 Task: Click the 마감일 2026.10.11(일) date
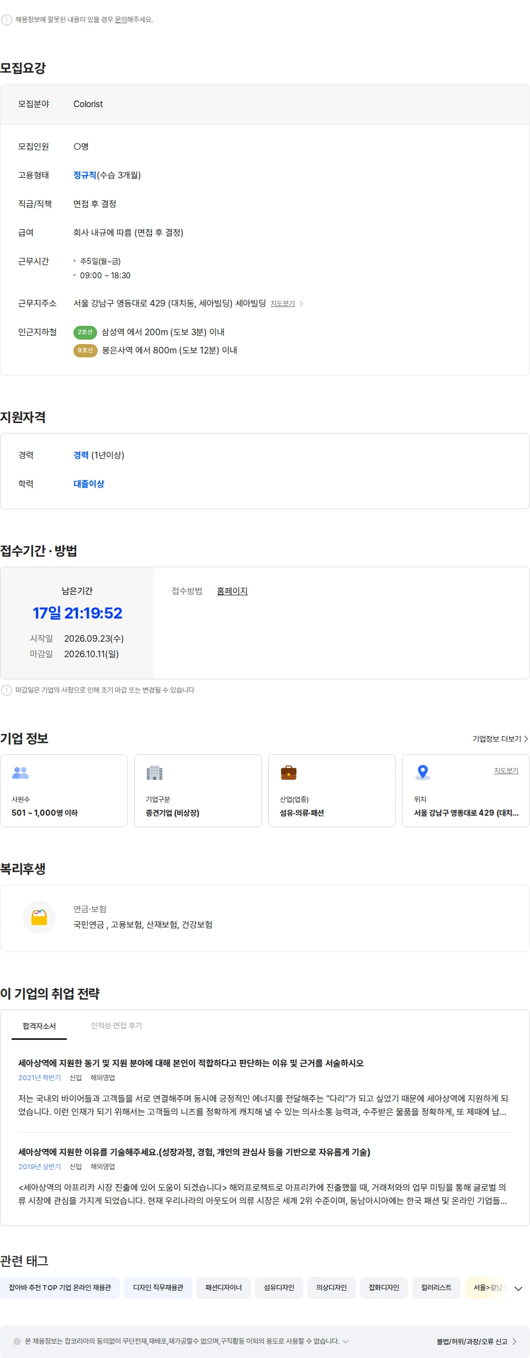[92, 654]
